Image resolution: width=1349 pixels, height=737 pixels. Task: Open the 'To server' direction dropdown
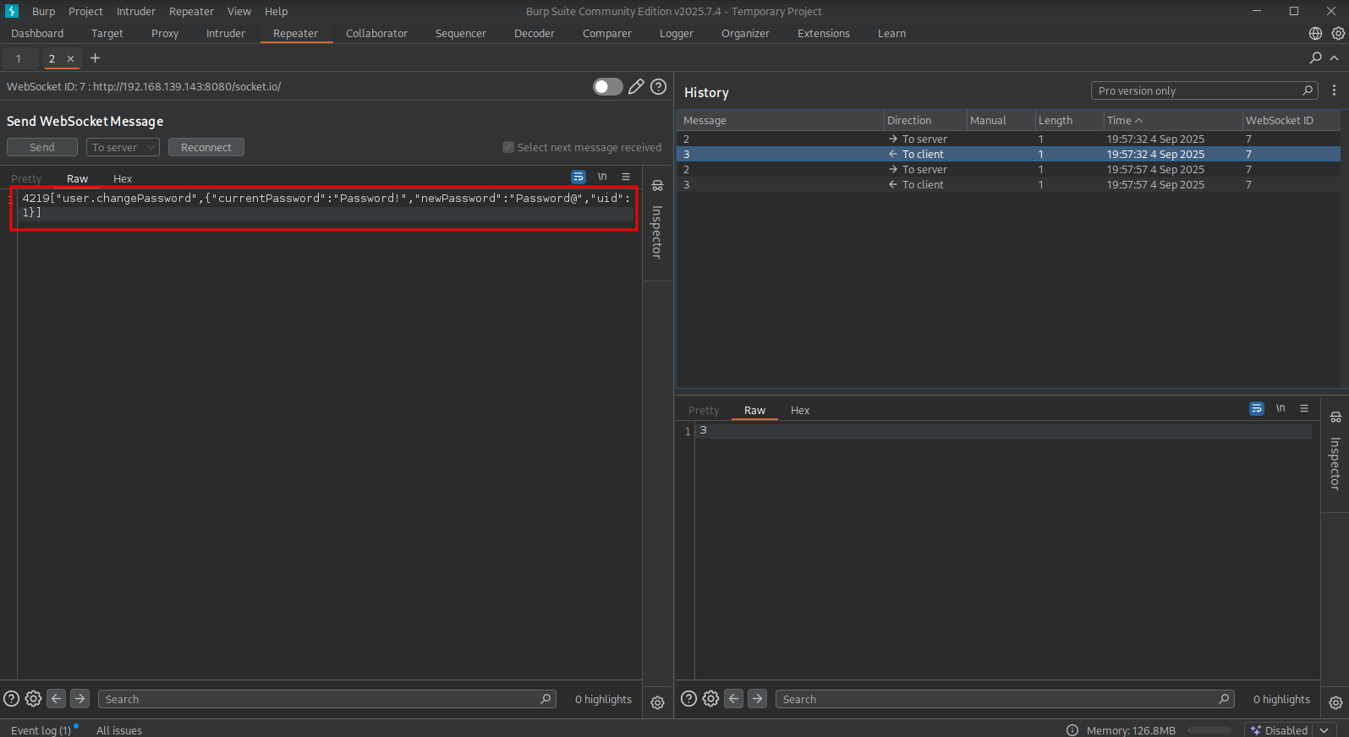tap(123, 147)
